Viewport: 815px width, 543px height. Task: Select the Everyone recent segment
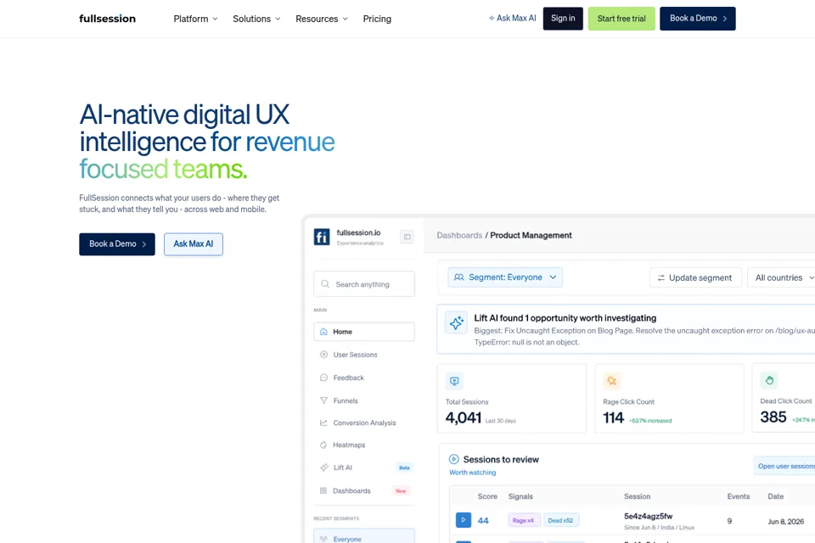[x=364, y=535]
